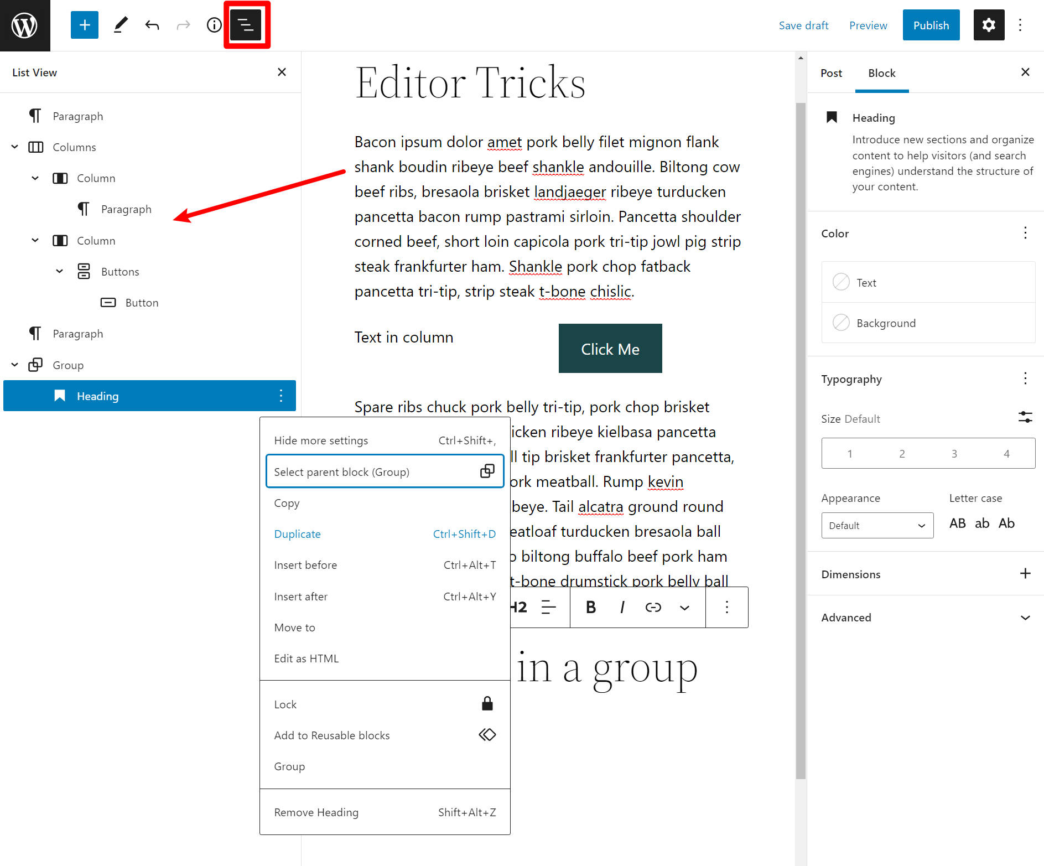The image size is (1044, 866).
Task: Click the Publish button
Action: click(931, 25)
